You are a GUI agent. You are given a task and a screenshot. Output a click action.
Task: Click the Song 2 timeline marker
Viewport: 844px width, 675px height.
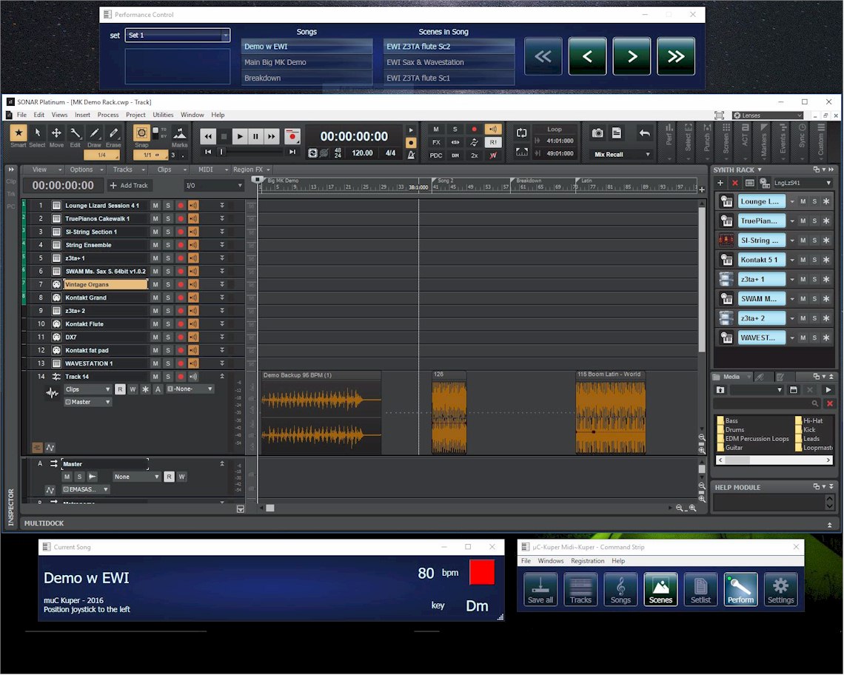444,181
